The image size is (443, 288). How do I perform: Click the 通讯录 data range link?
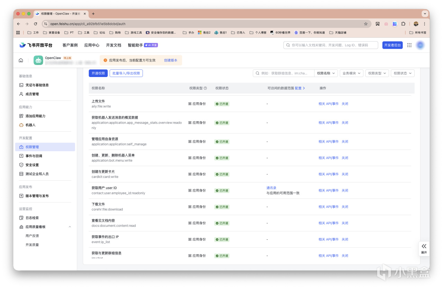[271, 188]
